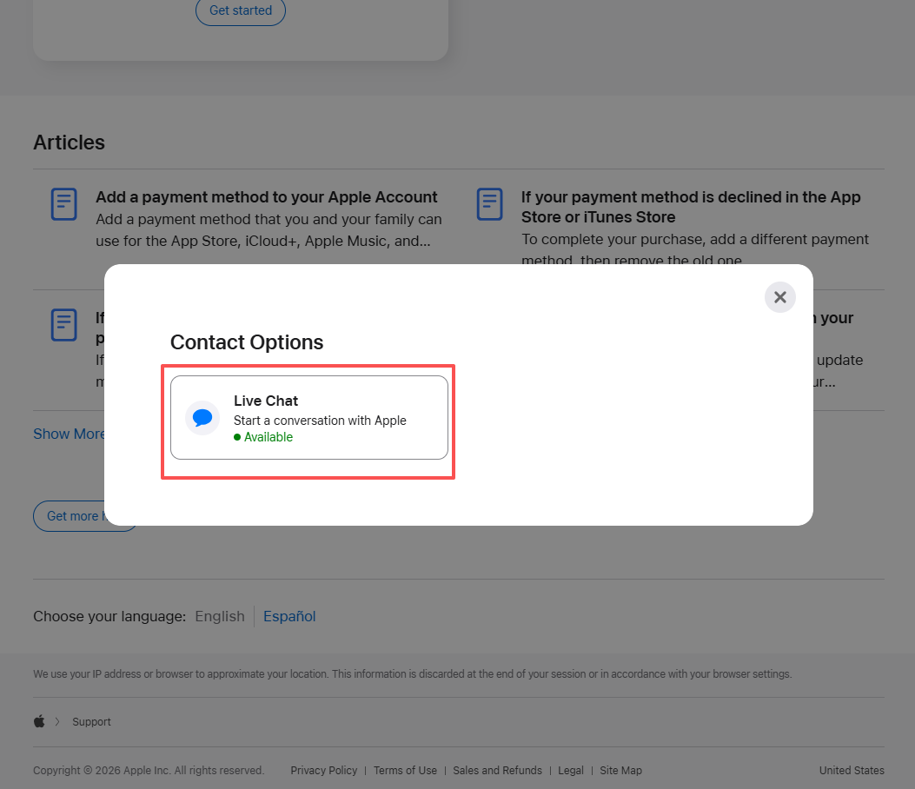Open 'Add a payment method to your Apple Account' article
915x789 pixels.
coord(266,197)
